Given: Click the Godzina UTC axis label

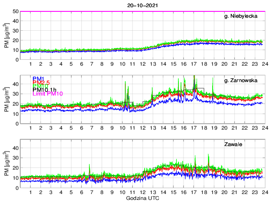Looking at the screenshot, I should click(142, 198).
